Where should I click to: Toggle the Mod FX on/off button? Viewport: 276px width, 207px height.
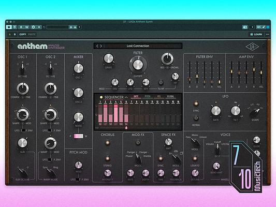pos(138,142)
